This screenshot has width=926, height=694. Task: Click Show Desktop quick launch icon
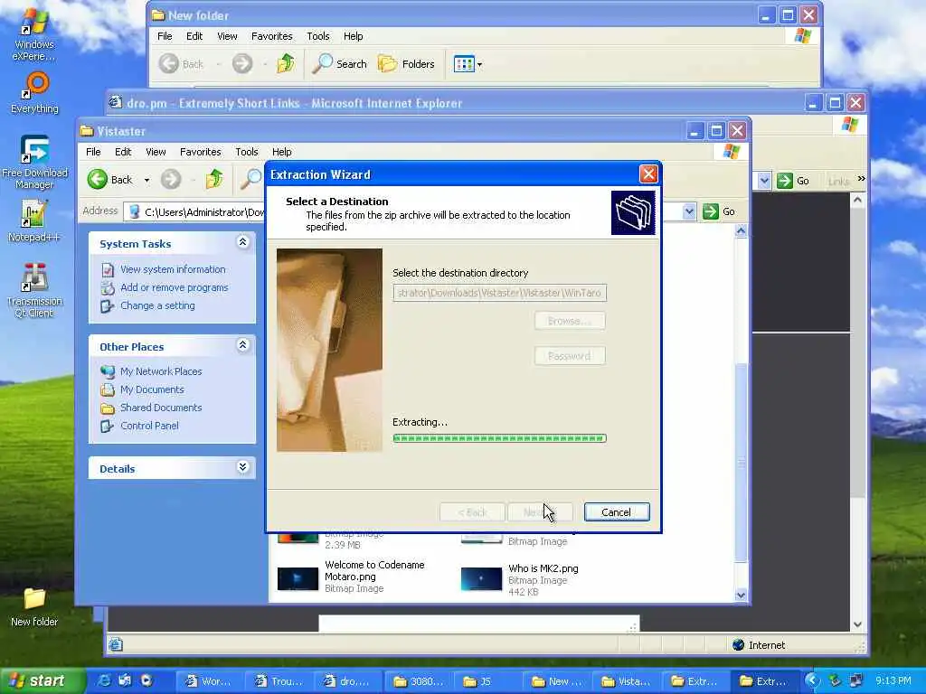pos(125,681)
